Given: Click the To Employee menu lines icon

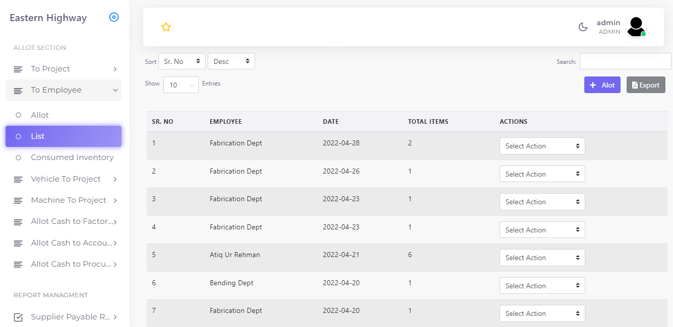Looking at the screenshot, I should click(x=18, y=91).
